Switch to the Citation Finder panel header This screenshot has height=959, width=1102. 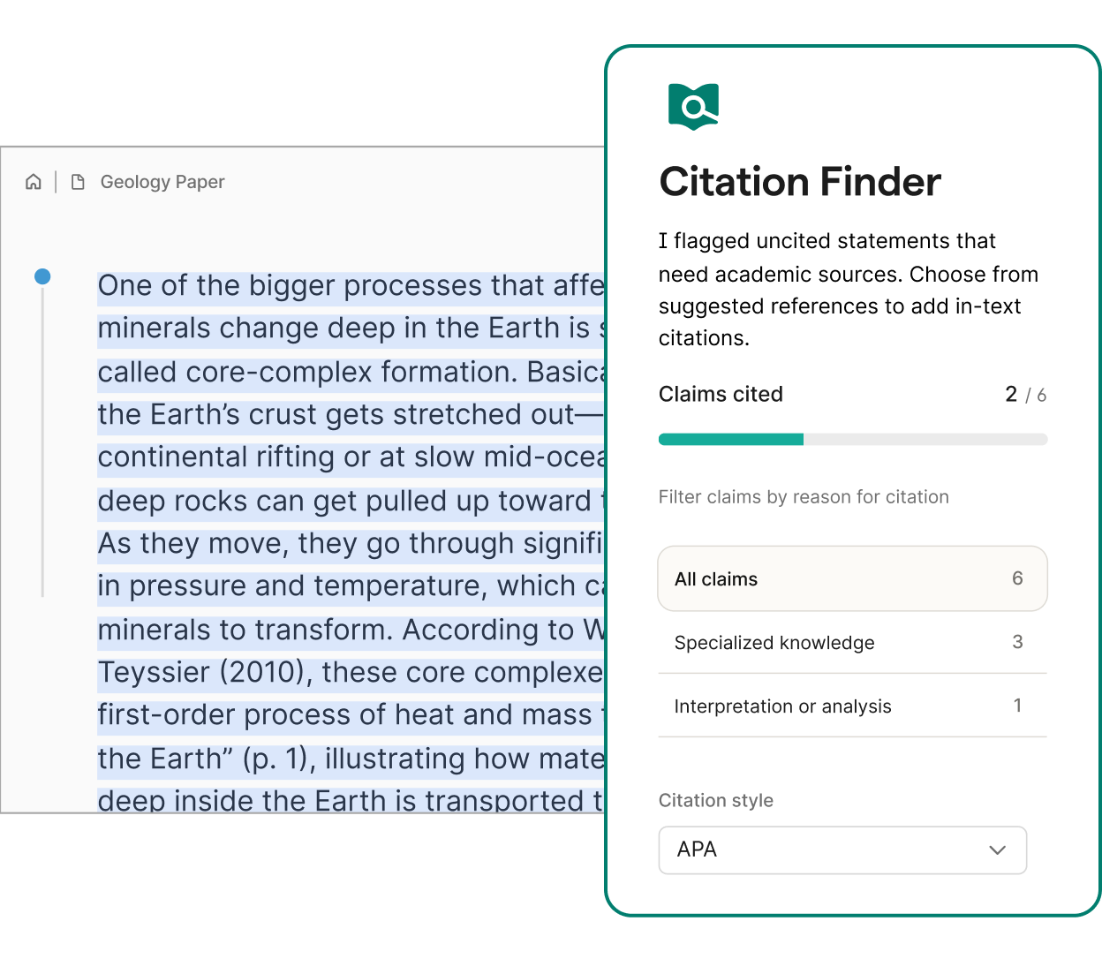pos(799,181)
